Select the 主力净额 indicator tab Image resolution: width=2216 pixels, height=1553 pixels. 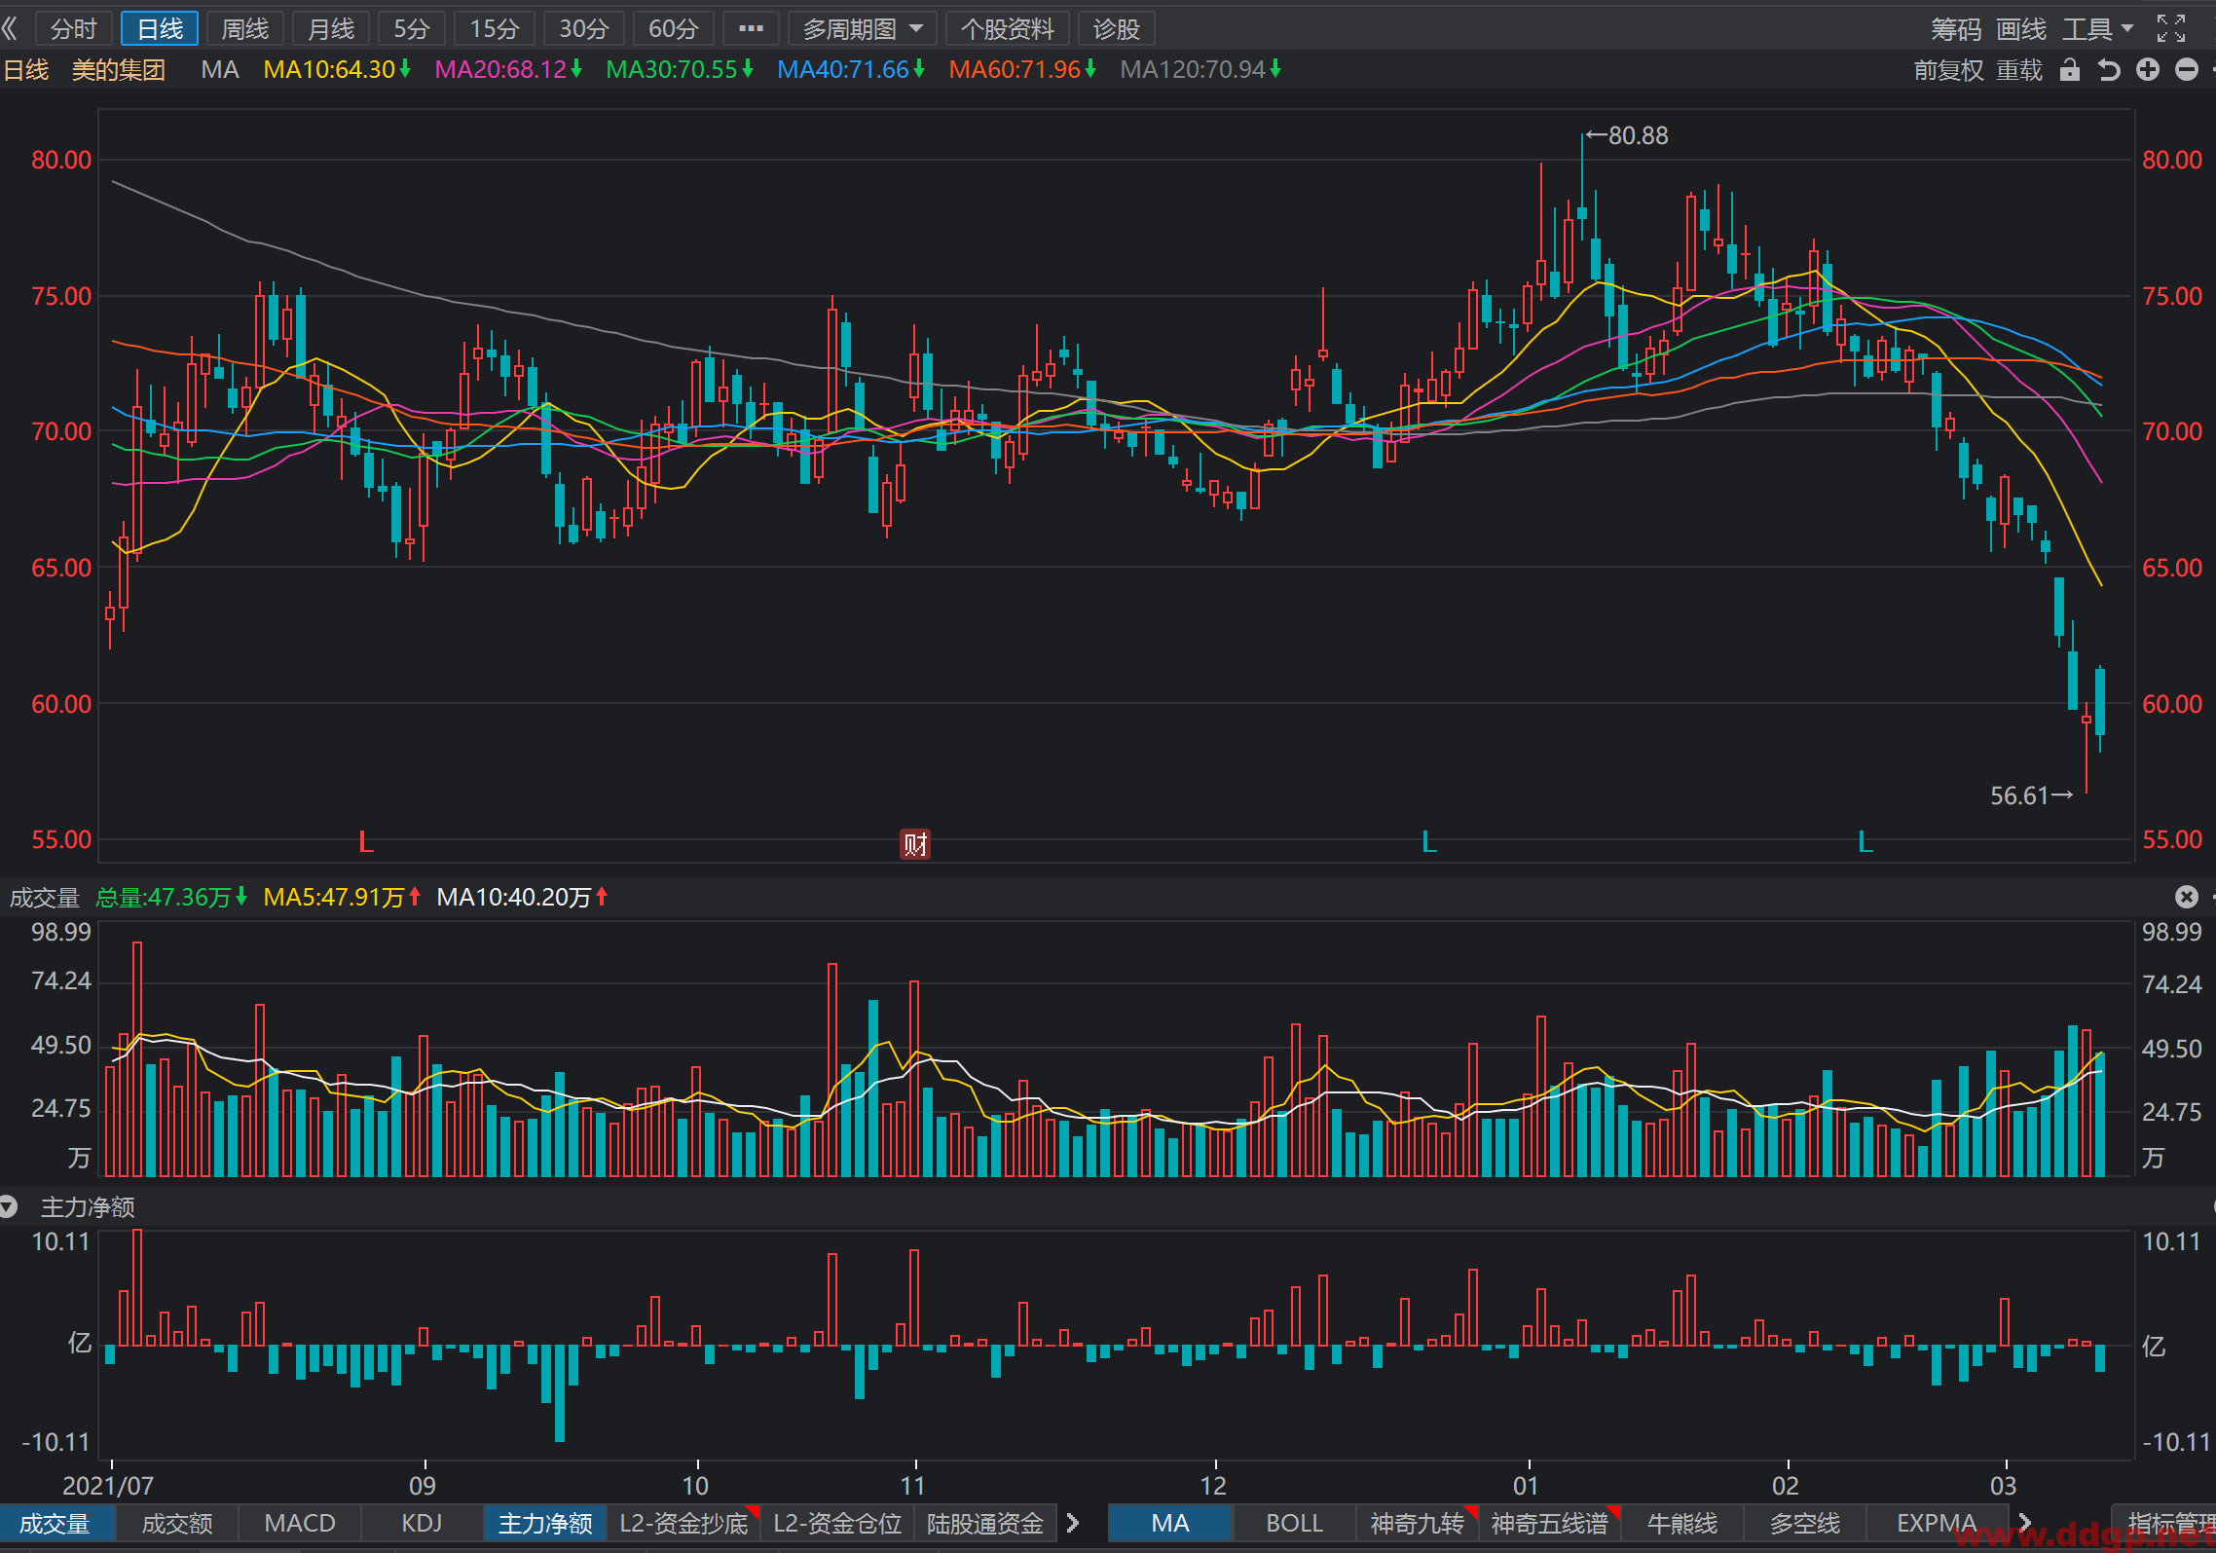[x=545, y=1524]
